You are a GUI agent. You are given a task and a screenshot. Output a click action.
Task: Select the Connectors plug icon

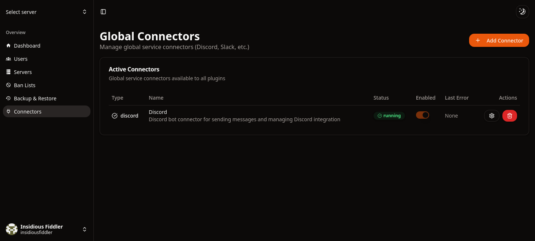[x=8, y=111]
